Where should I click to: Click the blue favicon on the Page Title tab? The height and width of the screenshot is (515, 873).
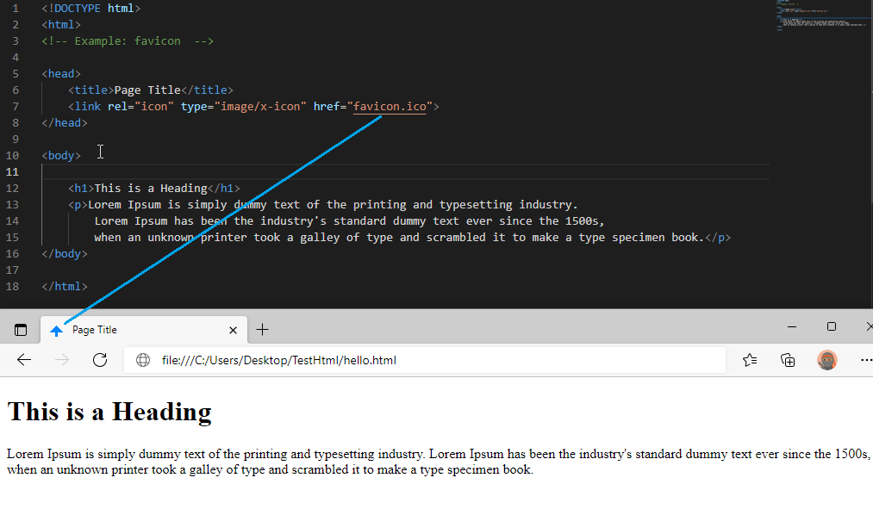click(56, 329)
